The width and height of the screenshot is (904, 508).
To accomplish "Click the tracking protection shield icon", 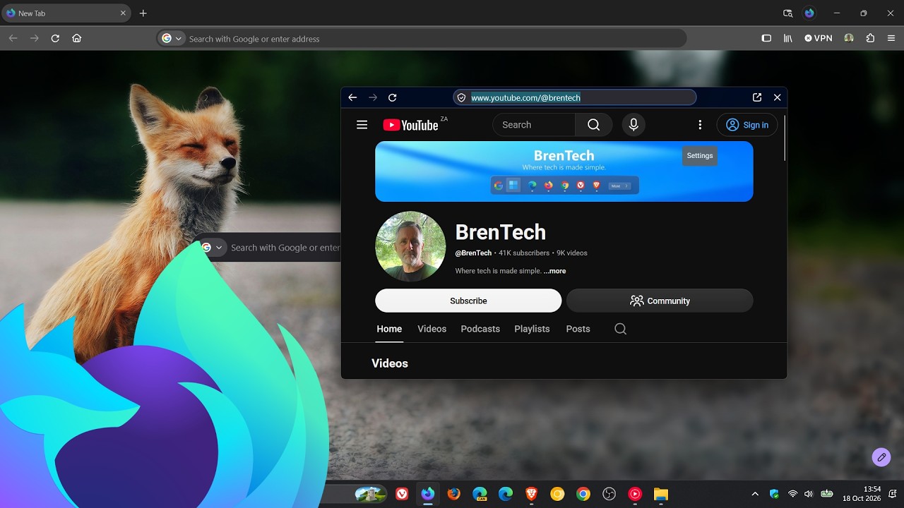I will click(x=461, y=97).
